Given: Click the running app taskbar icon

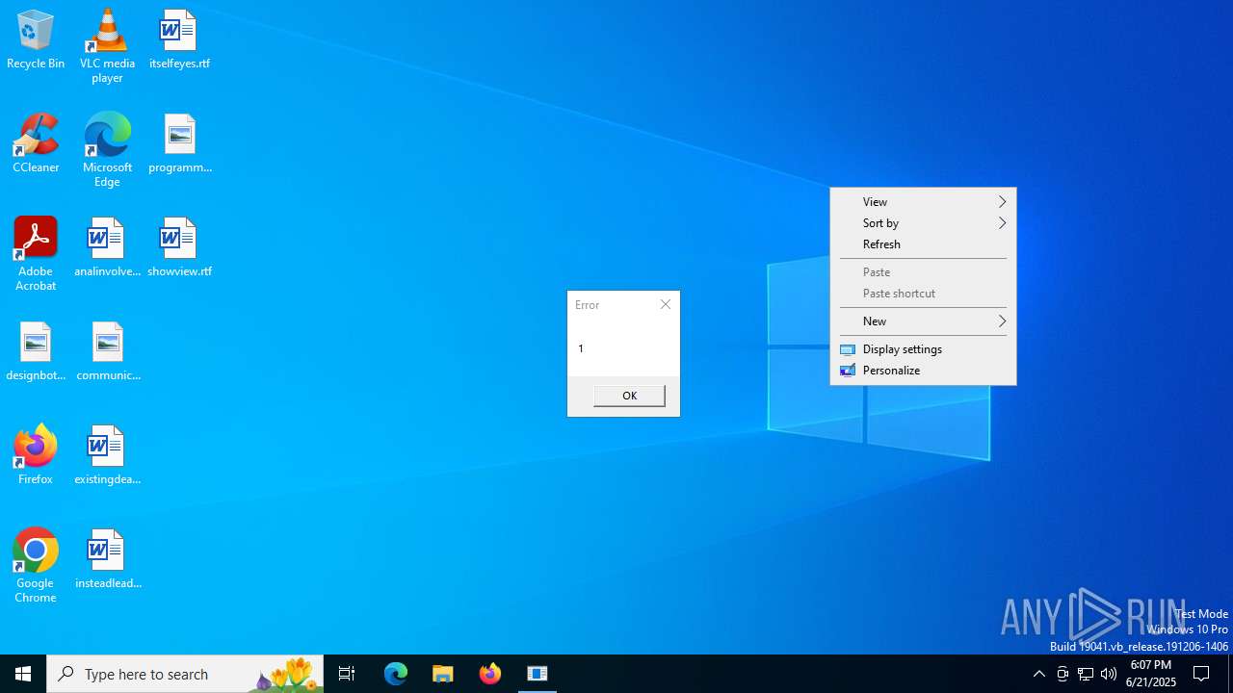Looking at the screenshot, I should tap(538, 674).
